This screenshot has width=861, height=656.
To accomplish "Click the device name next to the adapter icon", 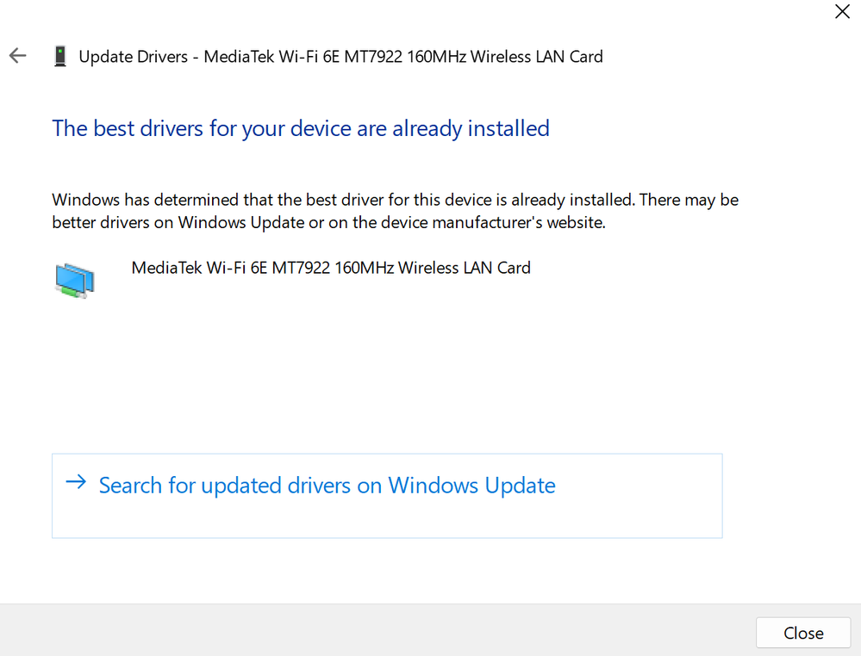I will pos(331,268).
